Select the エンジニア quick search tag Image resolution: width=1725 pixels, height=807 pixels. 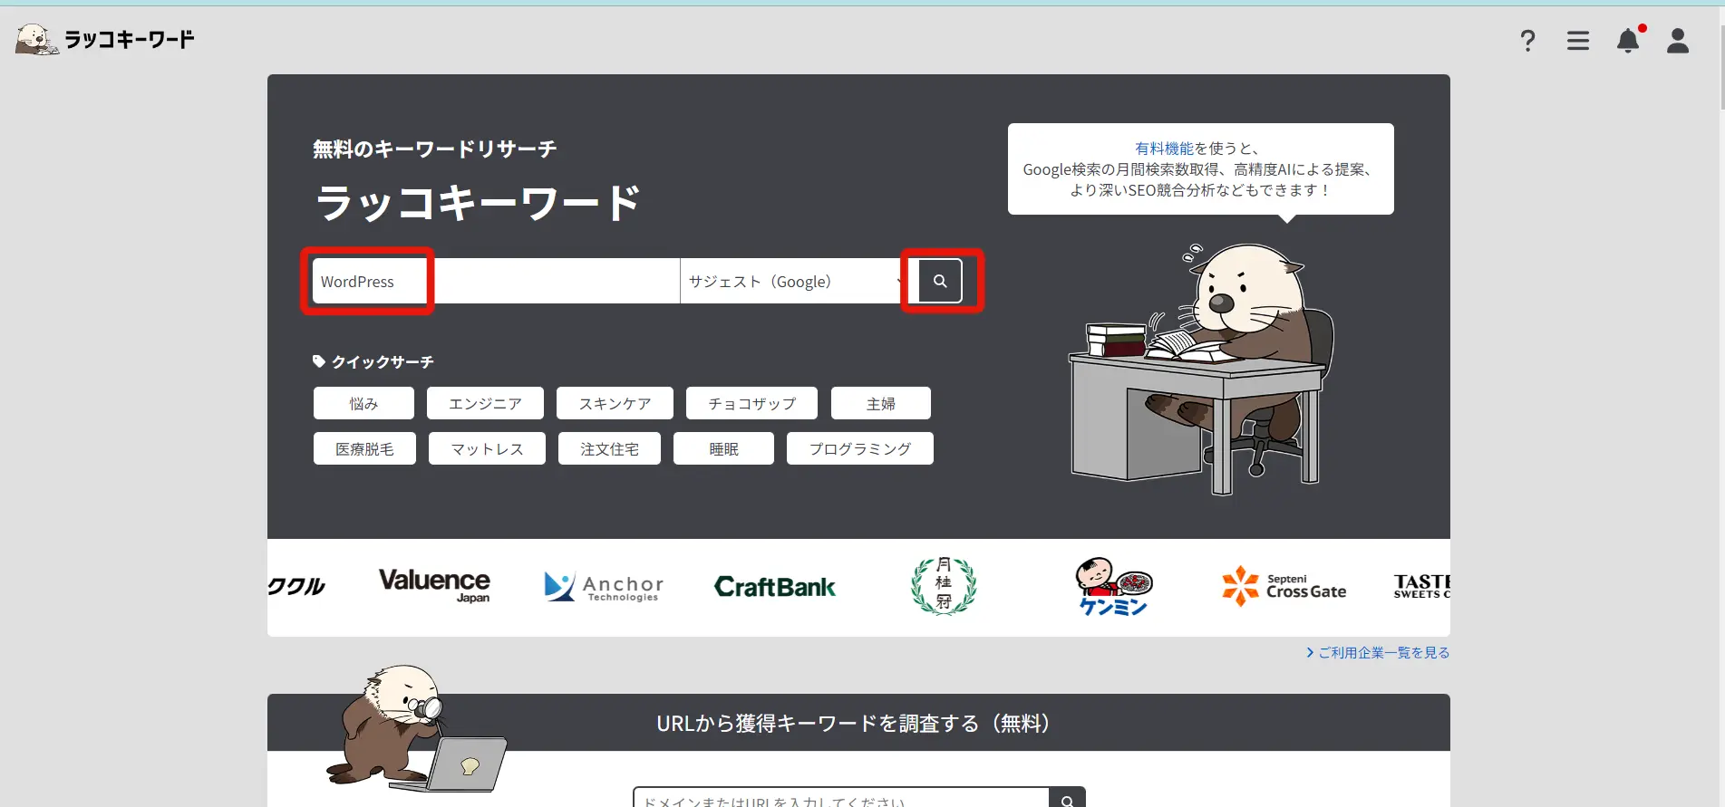485,403
